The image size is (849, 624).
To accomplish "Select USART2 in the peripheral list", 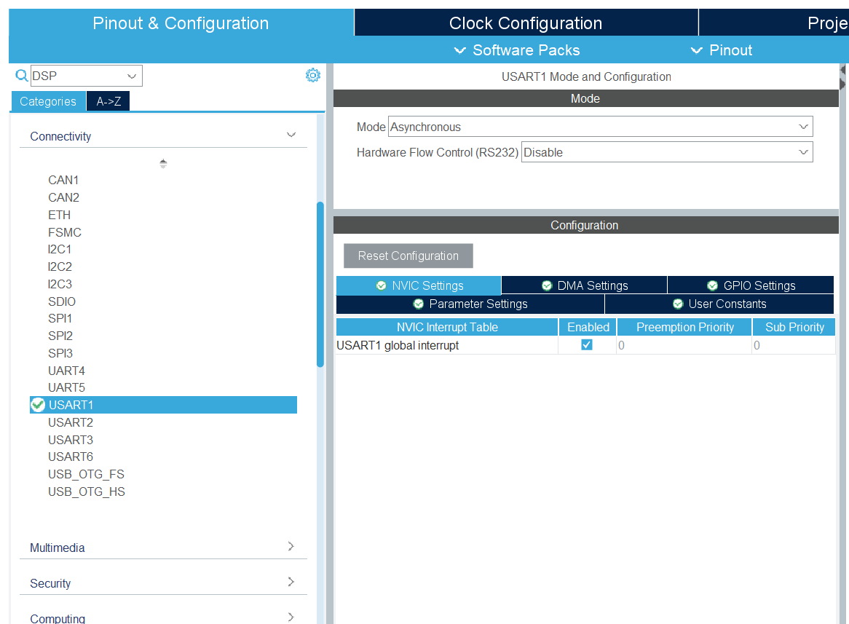I will (71, 422).
